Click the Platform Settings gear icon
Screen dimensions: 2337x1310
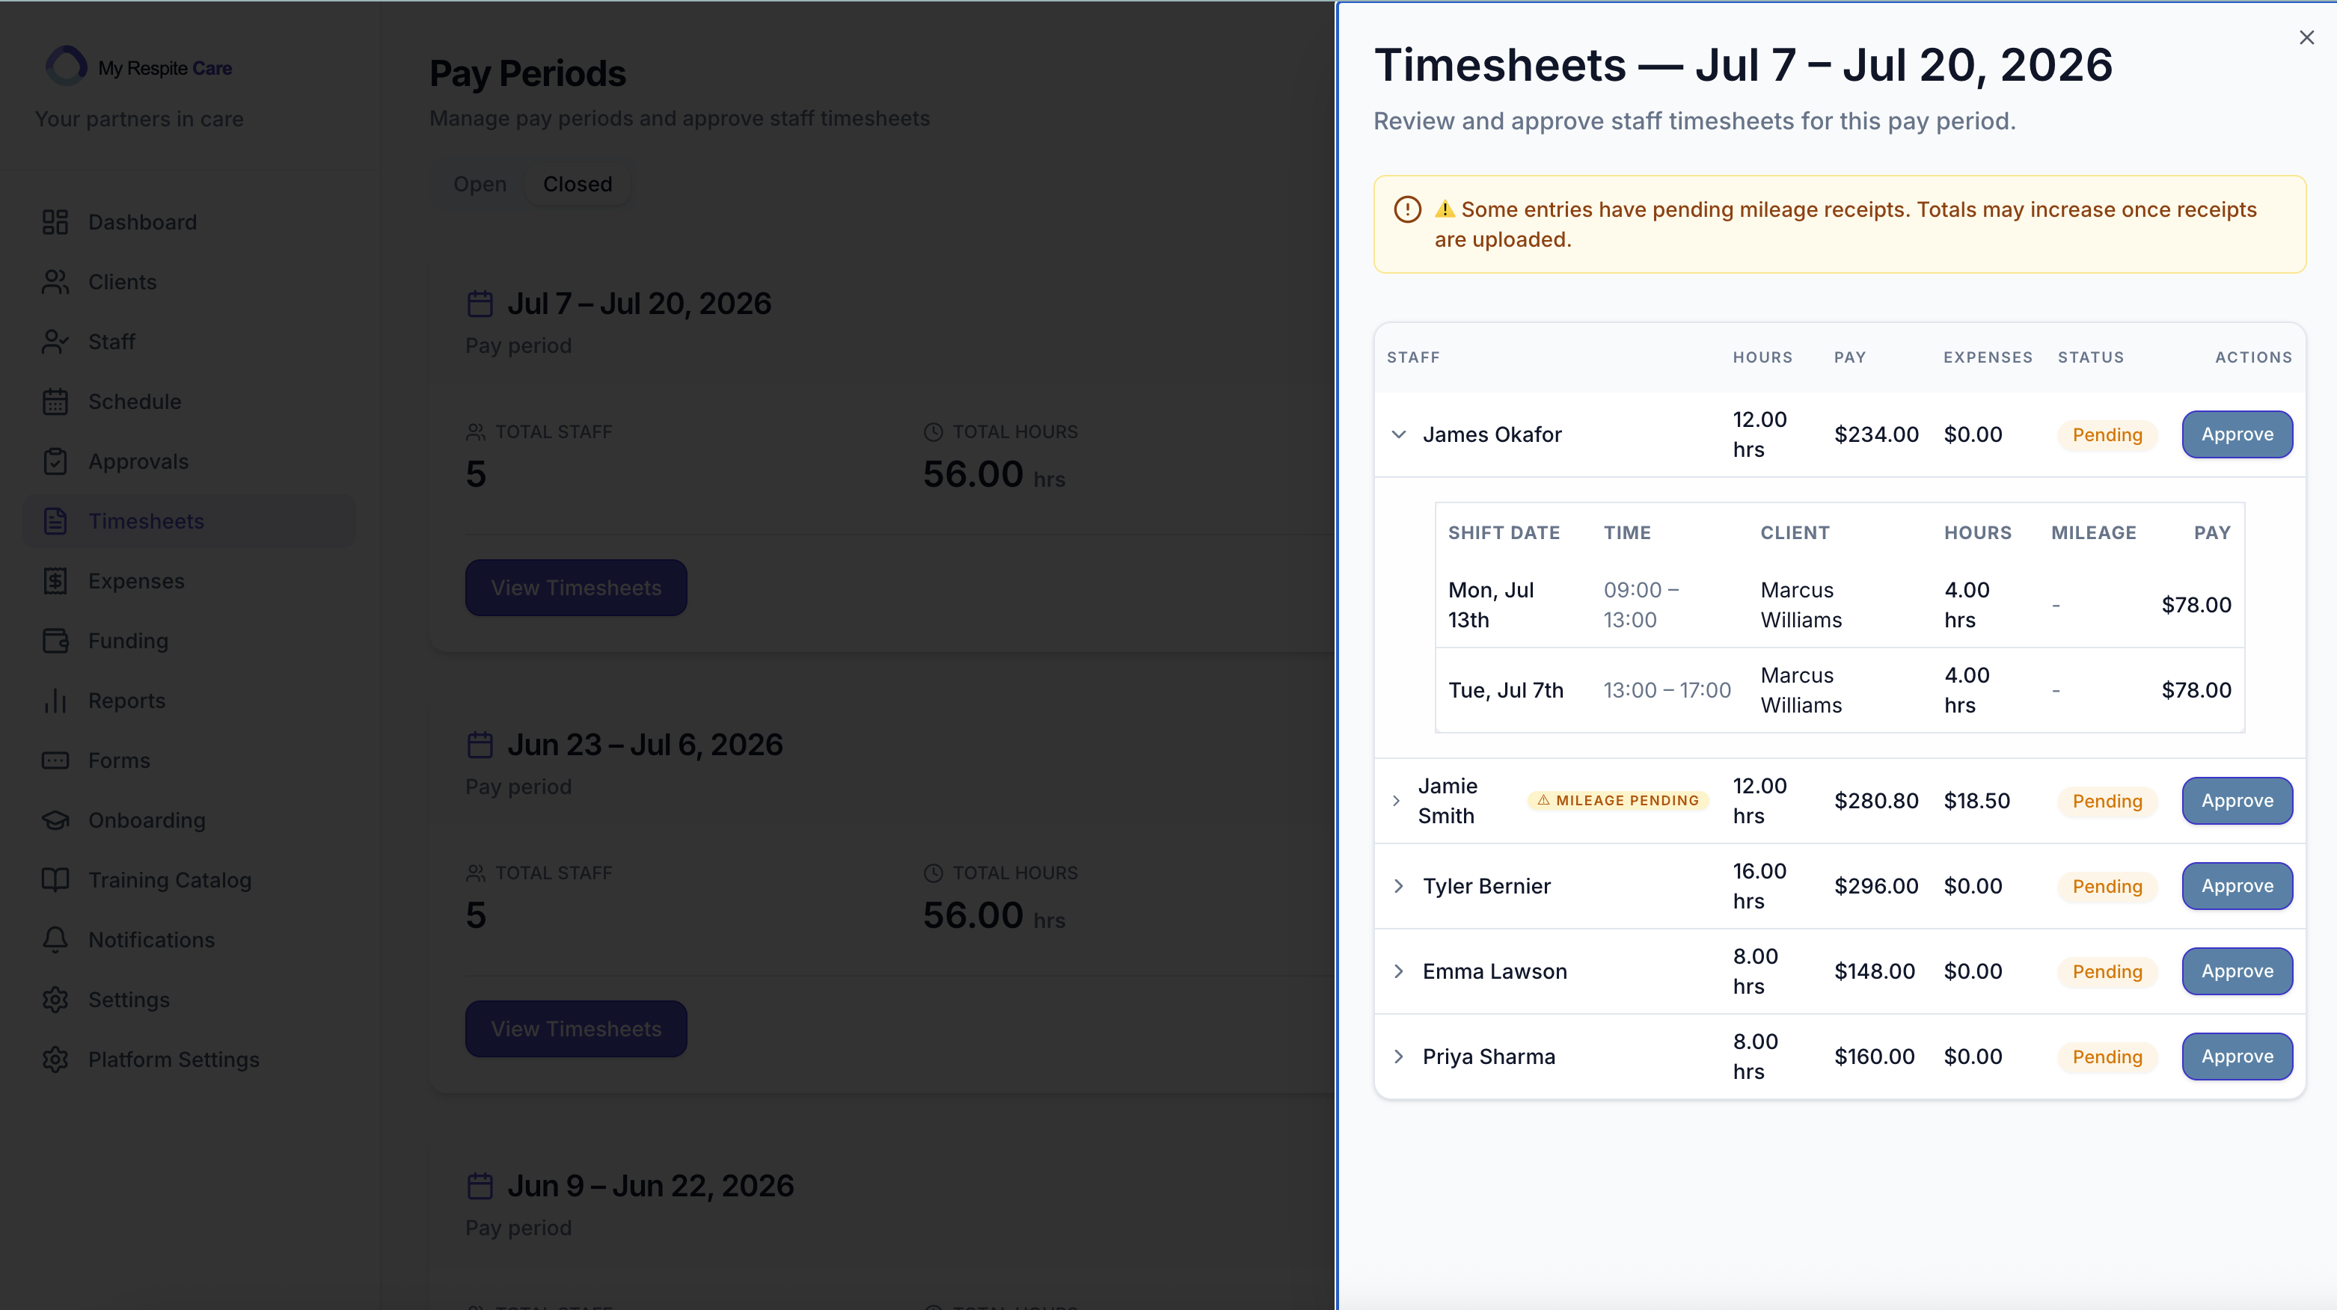coord(55,1060)
